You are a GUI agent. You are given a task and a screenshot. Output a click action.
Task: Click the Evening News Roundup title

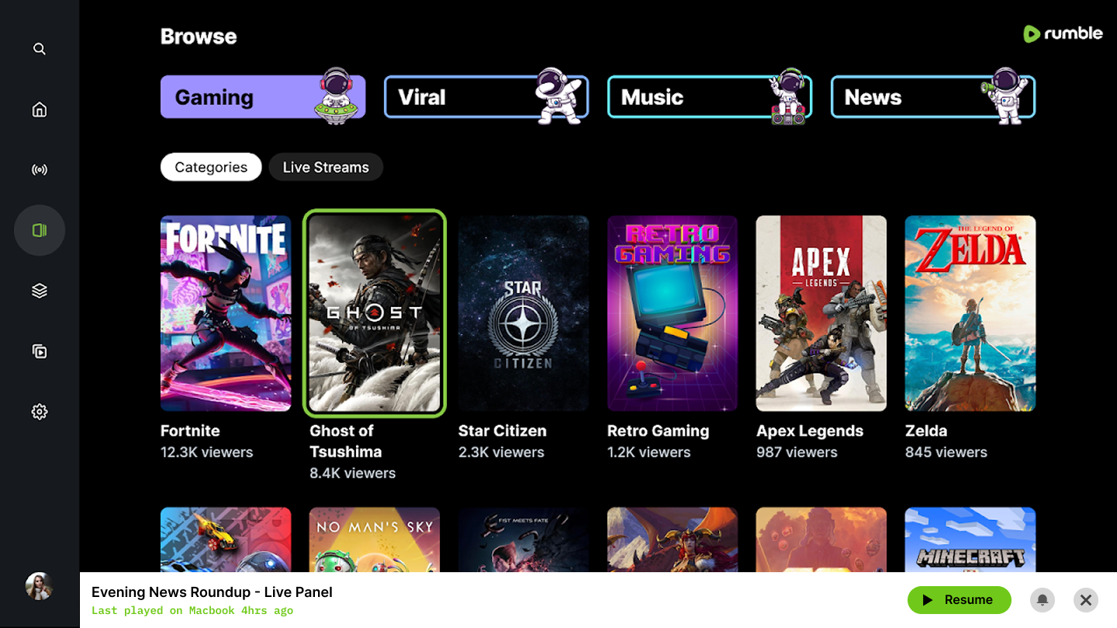[x=212, y=592]
